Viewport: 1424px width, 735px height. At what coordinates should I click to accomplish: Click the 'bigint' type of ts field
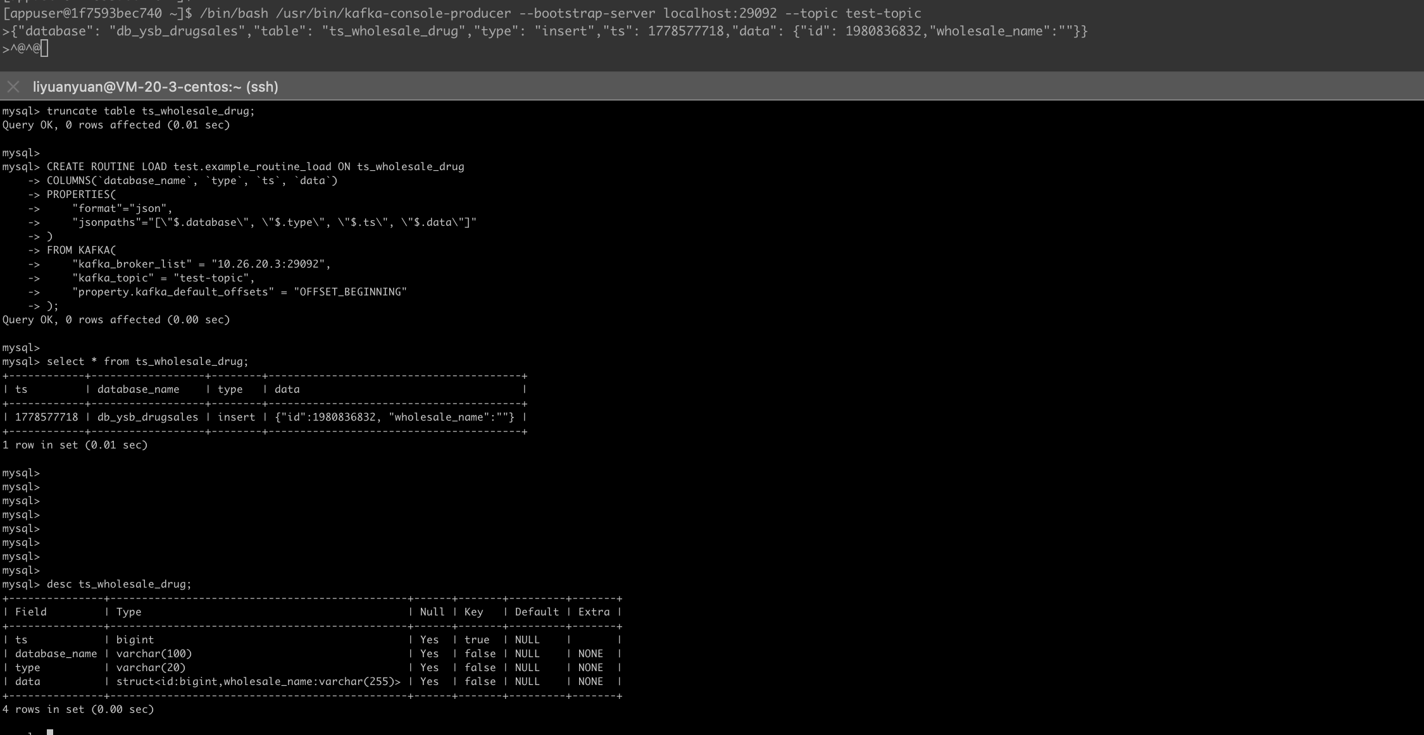tap(135, 639)
